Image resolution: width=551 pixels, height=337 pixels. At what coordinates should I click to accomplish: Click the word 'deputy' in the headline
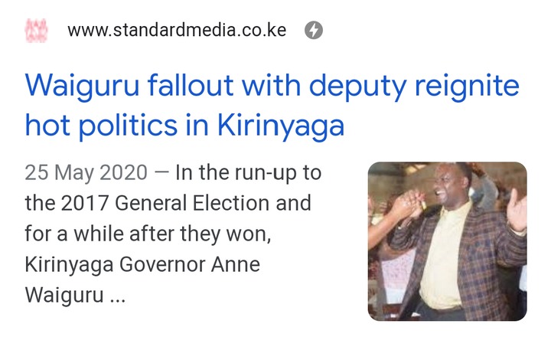[357, 87]
